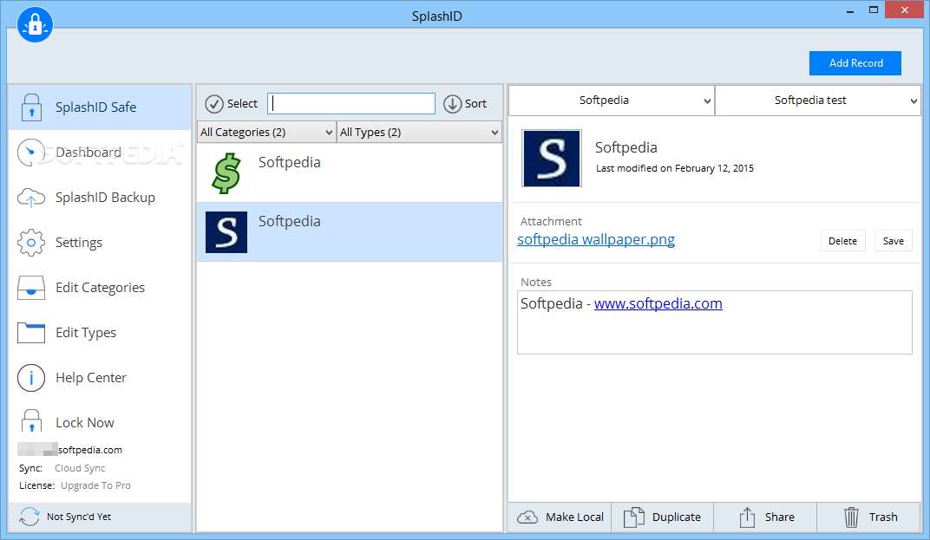Click the Make Local cloud icon

click(527, 517)
